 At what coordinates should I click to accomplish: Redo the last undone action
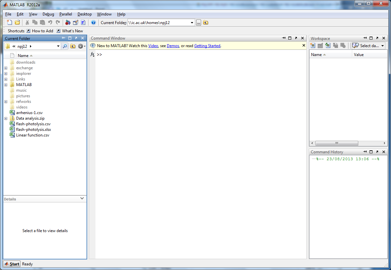[x=58, y=23]
